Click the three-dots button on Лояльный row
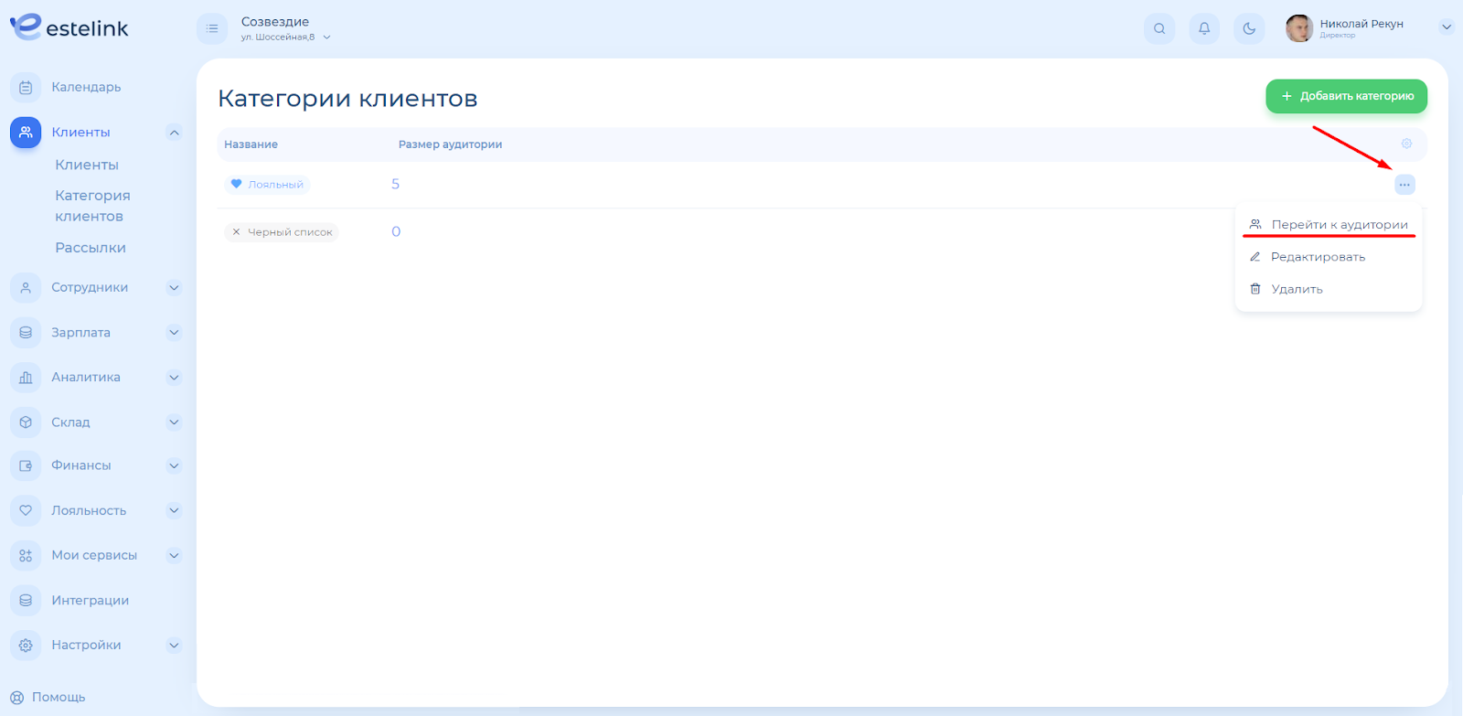The height and width of the screenshot is (716, 1463). (x=1404, y=185)
